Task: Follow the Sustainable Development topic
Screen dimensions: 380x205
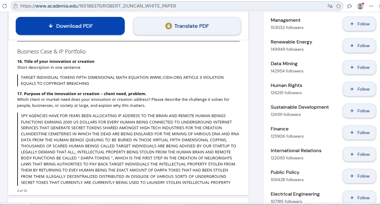Action: coord(359,111)
